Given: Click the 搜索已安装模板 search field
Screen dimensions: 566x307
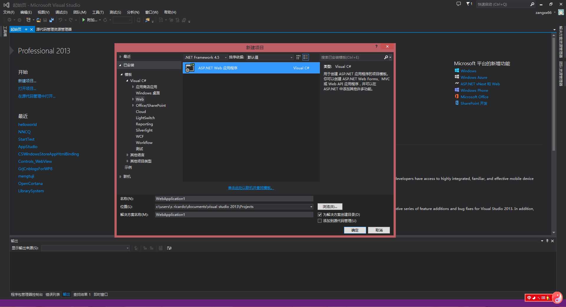Looking at the screenshot, I should (x=352, y=57).
